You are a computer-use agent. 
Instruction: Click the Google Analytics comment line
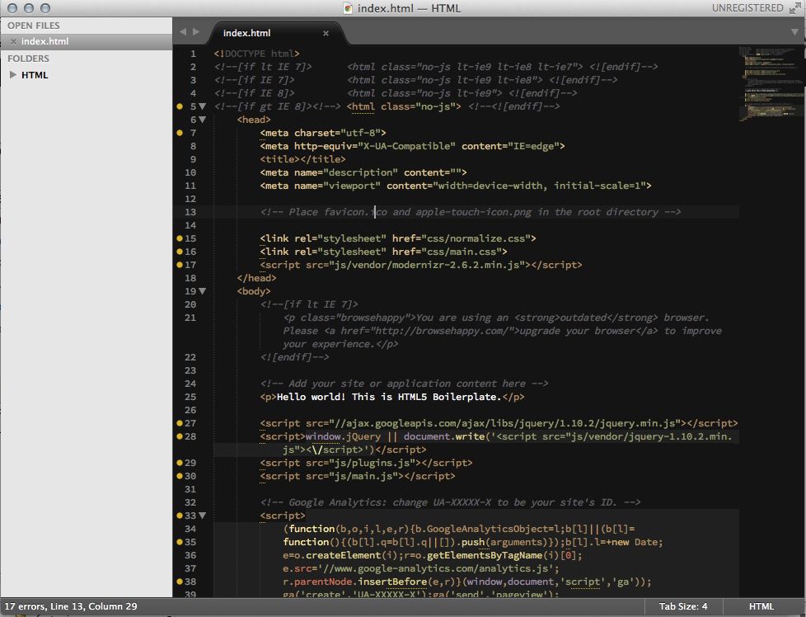pos(450,502)
